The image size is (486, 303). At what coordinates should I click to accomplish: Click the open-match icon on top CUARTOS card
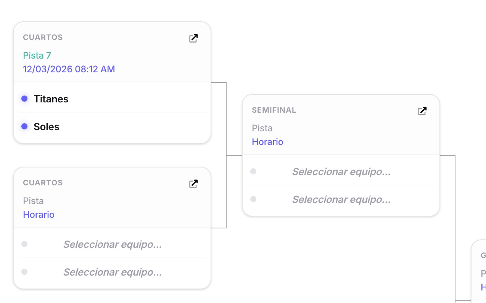pos(193,38)
